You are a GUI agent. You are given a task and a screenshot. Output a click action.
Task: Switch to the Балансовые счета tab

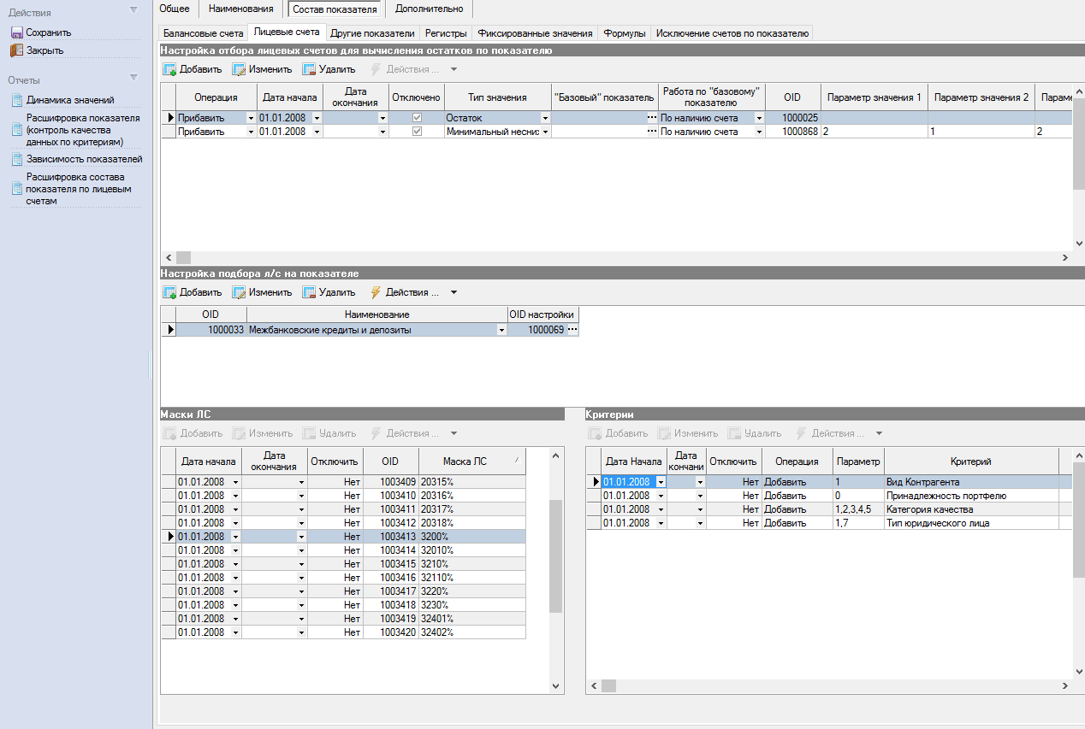click(x=204, y=33)
